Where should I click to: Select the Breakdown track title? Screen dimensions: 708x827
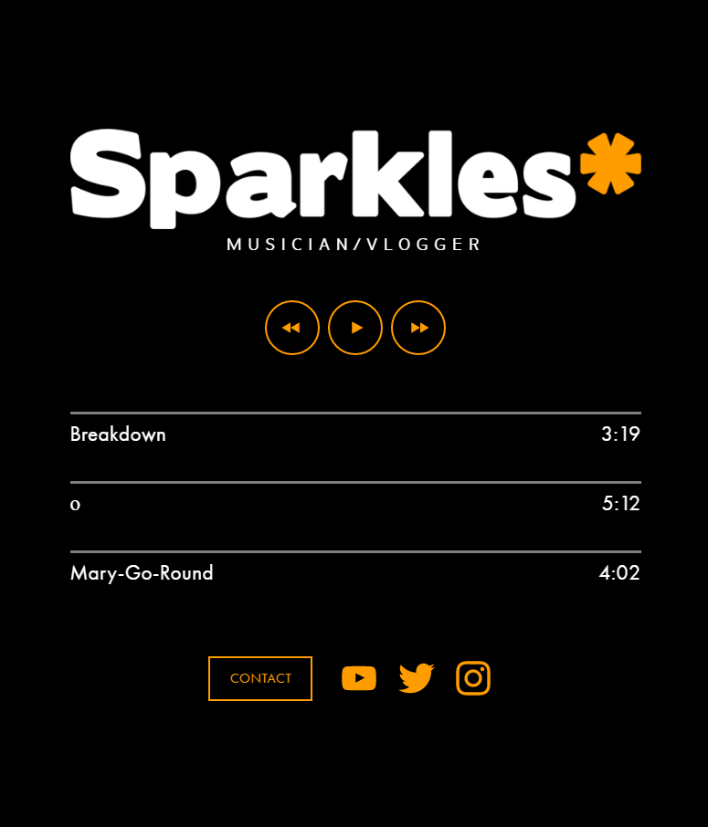[118, 434]
